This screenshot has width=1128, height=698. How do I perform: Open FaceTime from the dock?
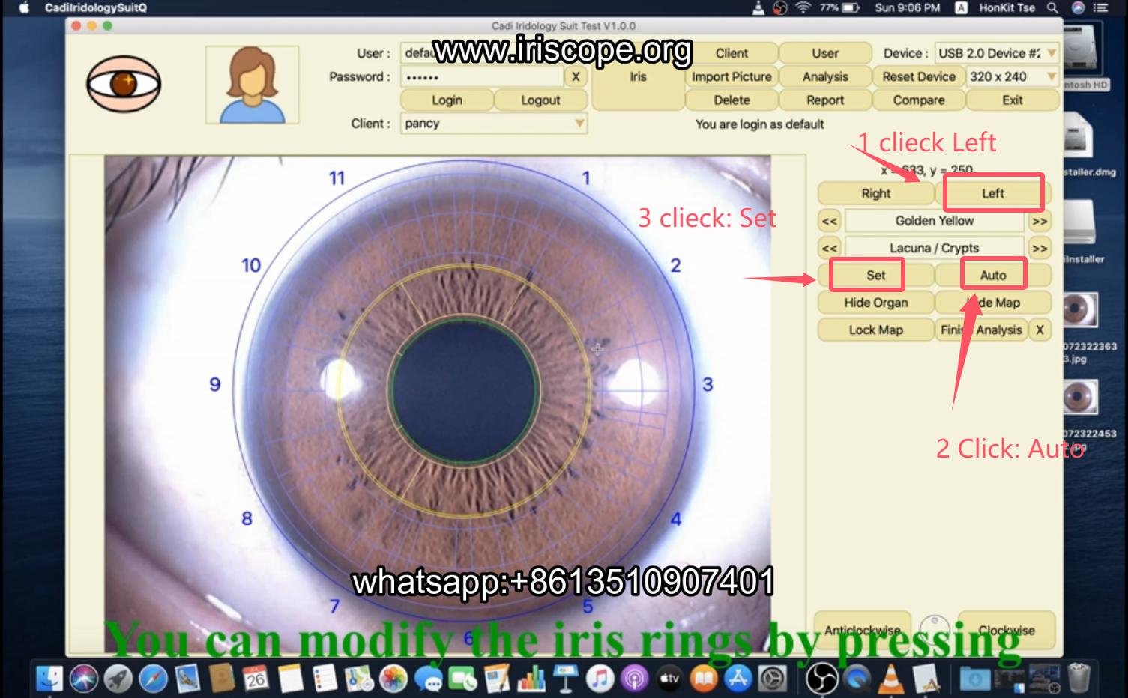click(462, 679)
